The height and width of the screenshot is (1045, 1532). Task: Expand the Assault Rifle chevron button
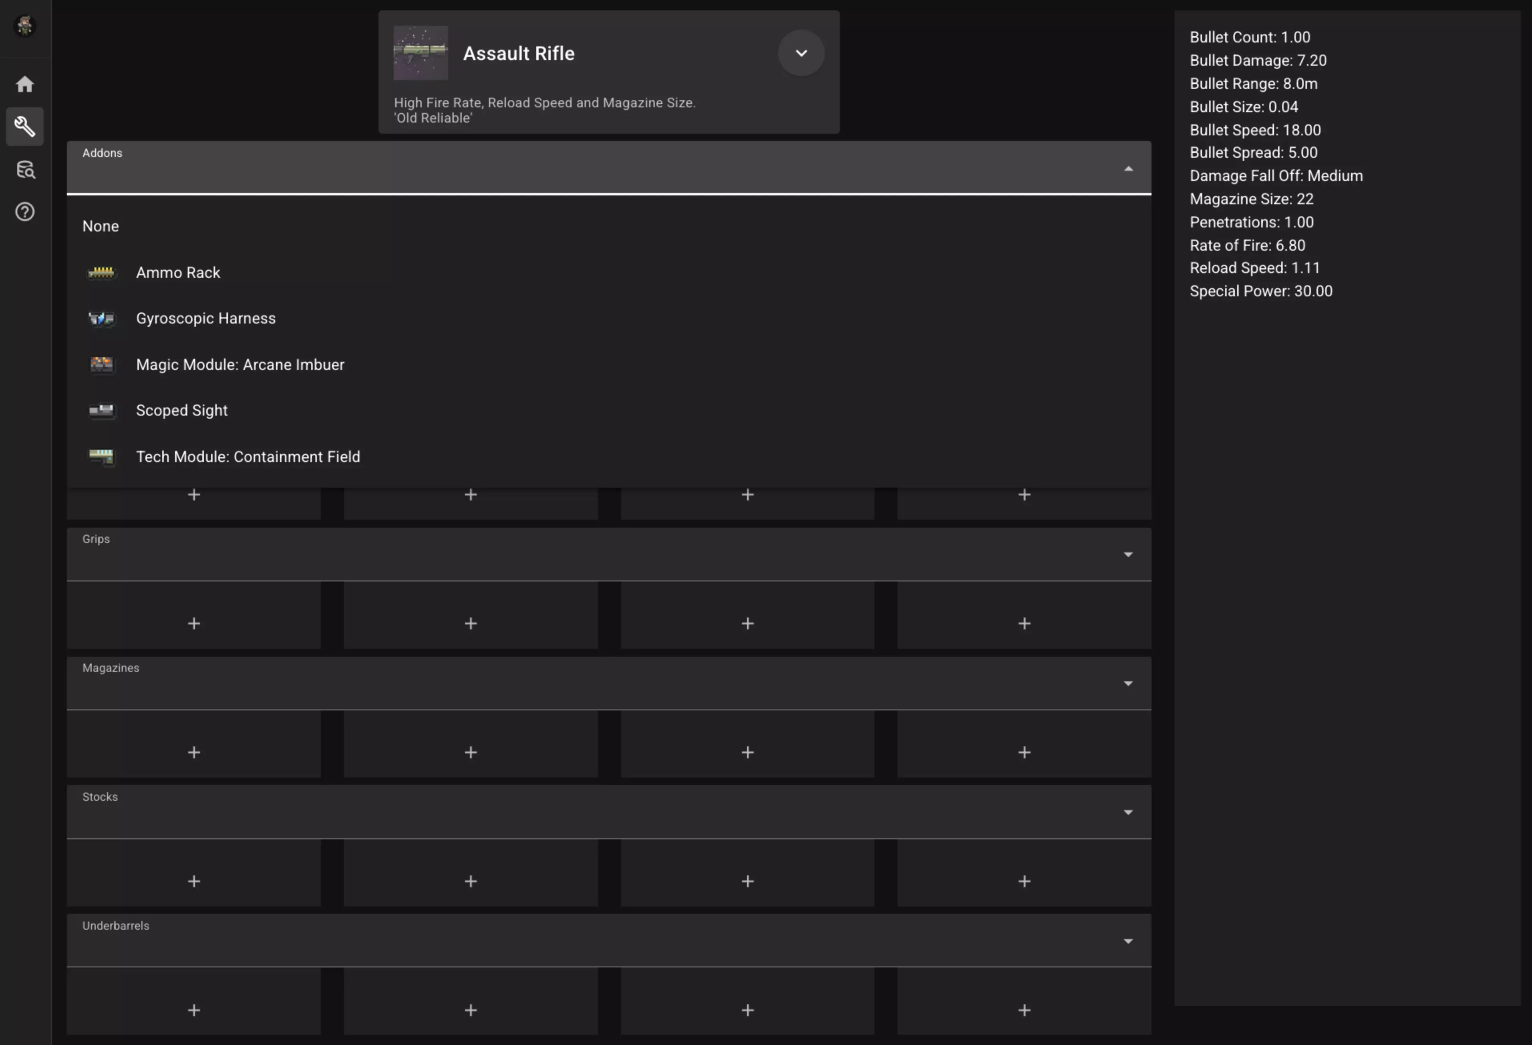tap(801, 53)
